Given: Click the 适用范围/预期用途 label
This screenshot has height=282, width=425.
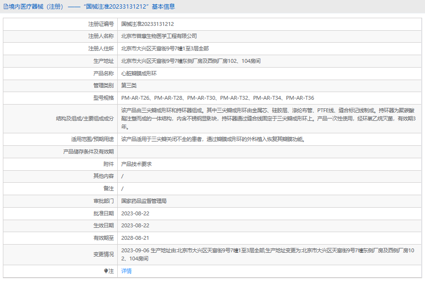Looking at the screenshot, I should tap(92, 140).
